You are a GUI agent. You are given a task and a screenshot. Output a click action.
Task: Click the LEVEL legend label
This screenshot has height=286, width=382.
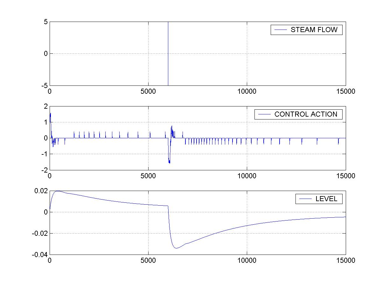[326, 199]
